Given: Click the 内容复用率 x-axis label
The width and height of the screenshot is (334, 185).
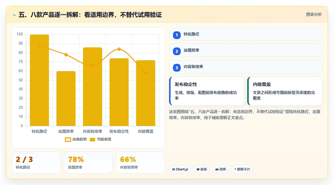Looking at the screenshot, I should tap(92, 132).
